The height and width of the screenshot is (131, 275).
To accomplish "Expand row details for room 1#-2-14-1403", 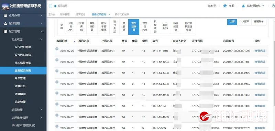I will point(57,82).
